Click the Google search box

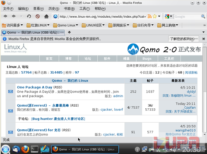pyautogui.click(x=187, y=16)
